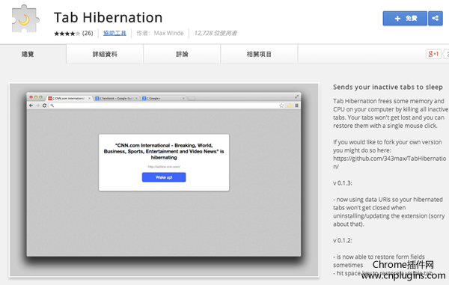The image size is (449, 285).
Task: Click the author name Max Winde
Action: click(x=168, y=33)
